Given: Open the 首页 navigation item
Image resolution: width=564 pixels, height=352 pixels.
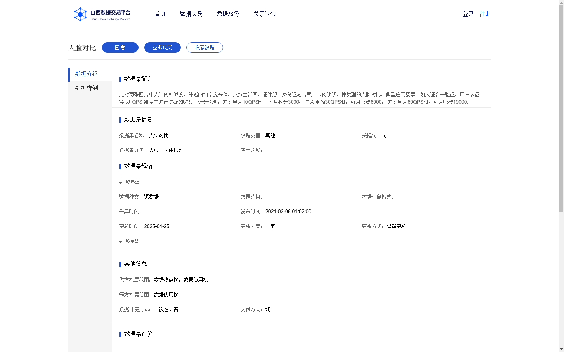Looking at the screenshot, I should point(160,14).
